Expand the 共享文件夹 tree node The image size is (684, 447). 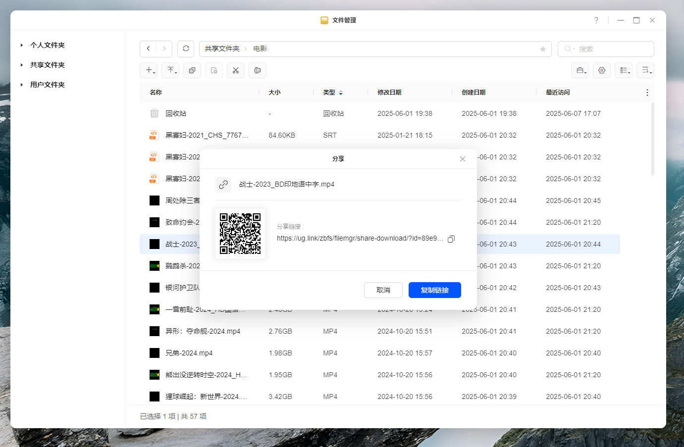pyautogui.click(x=22, y=65)
